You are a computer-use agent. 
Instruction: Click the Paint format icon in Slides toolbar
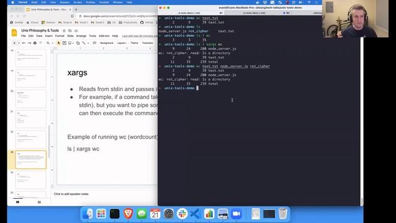click(40, 43)
